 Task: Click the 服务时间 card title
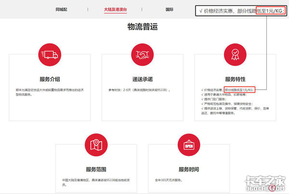(189, 169)
